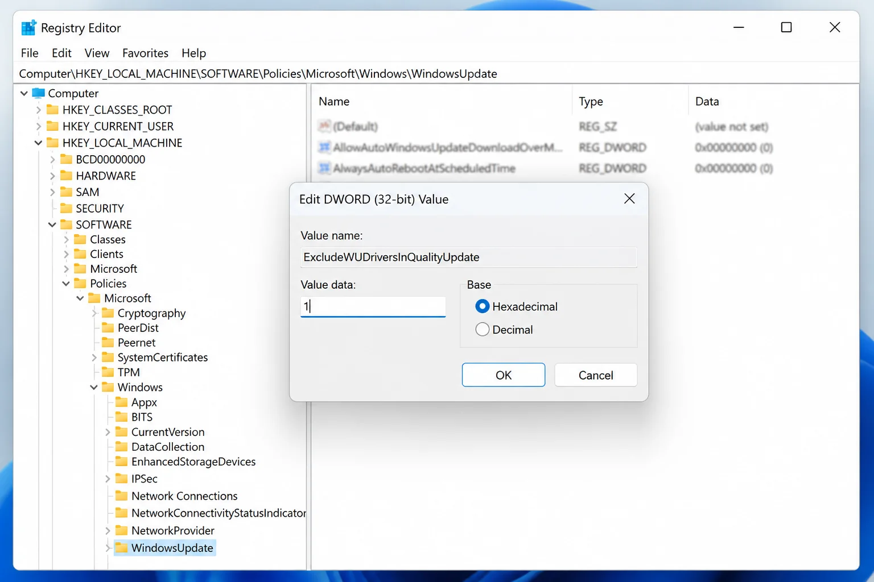Expand the HARDWARE key
This screenshot has height=582, width=874.
52,176
